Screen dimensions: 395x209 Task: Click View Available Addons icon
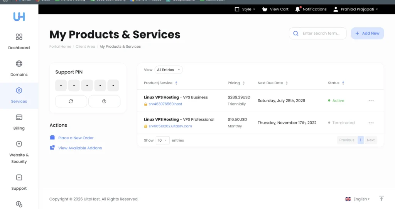pos(52,148)
